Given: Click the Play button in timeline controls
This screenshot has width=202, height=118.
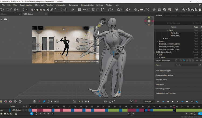Looking at the screenshot, I should pos(173,101).
